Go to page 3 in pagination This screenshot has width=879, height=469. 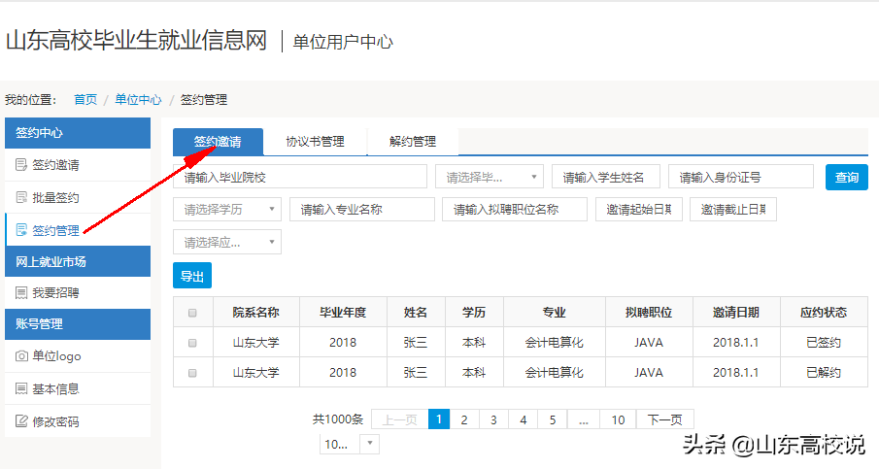pyautogui.click(x=493, y=419)
